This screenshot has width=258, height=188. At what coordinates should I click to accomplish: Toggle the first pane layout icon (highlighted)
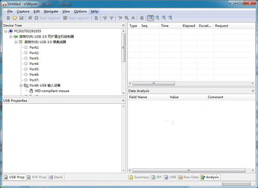pyautogui.click(x=151, y=18)
